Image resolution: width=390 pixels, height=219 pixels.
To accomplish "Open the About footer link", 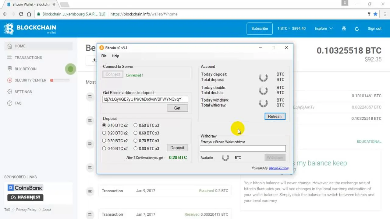I will (47, 210).
